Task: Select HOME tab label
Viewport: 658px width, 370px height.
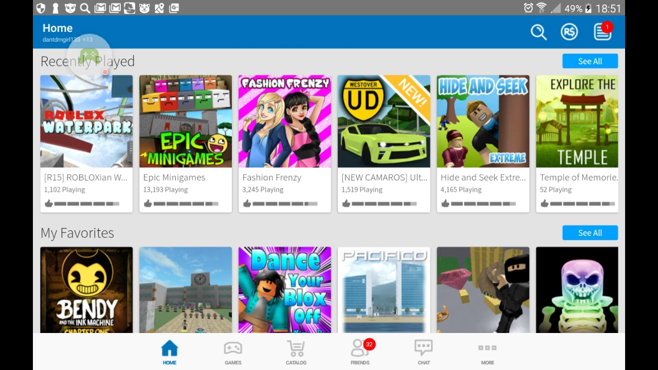Action: click(169, 363)
